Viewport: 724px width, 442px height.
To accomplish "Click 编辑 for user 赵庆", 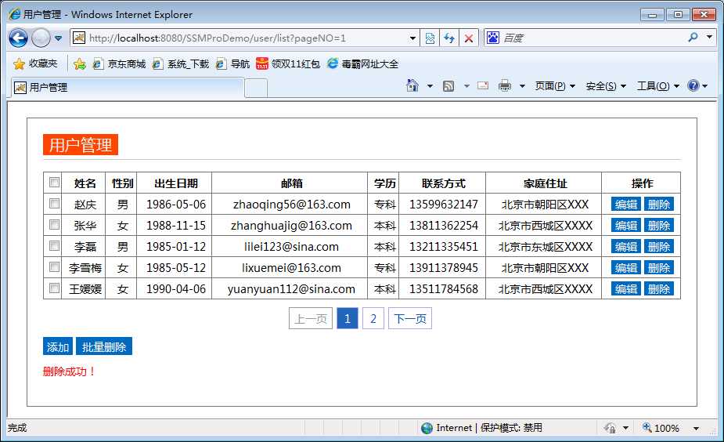I will click(x=625, y=204).
